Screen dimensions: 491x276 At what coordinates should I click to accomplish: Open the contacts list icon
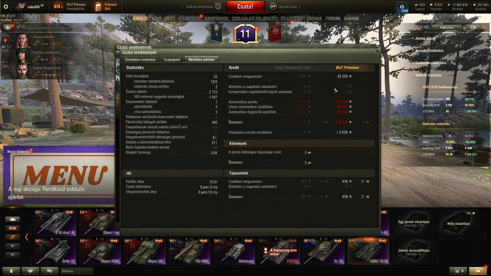(11, 271)
